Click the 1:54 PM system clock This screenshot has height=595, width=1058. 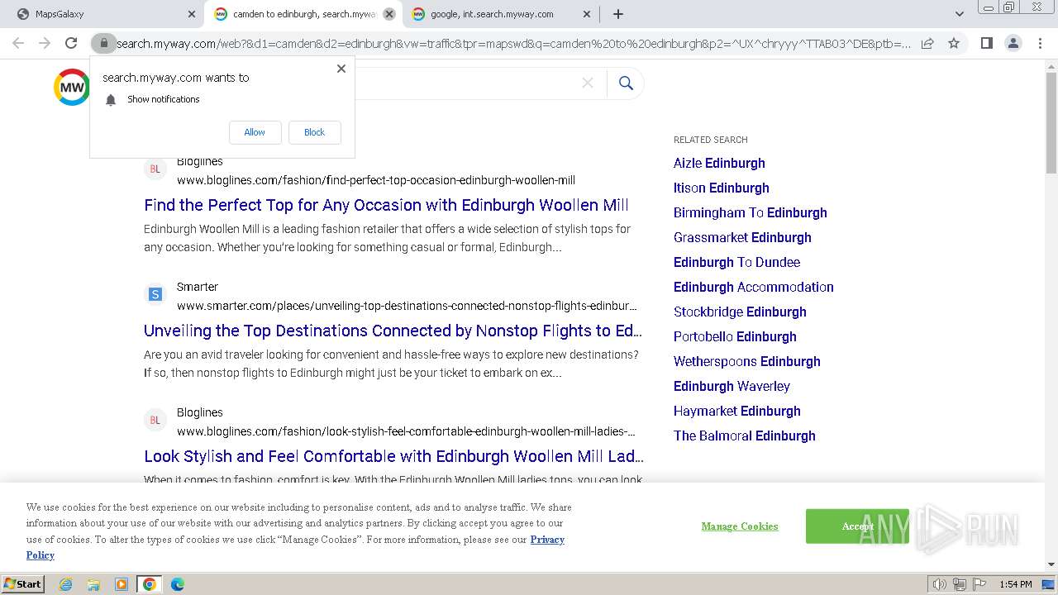(1015, 584)
